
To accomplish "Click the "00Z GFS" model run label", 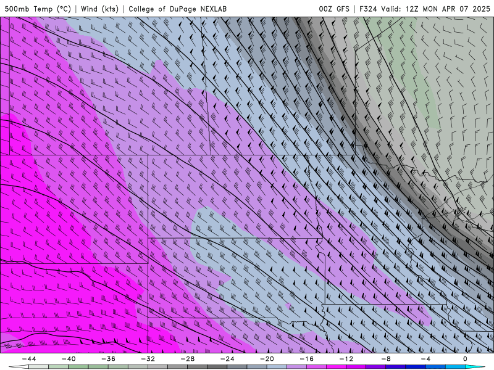I will [334, 9].
